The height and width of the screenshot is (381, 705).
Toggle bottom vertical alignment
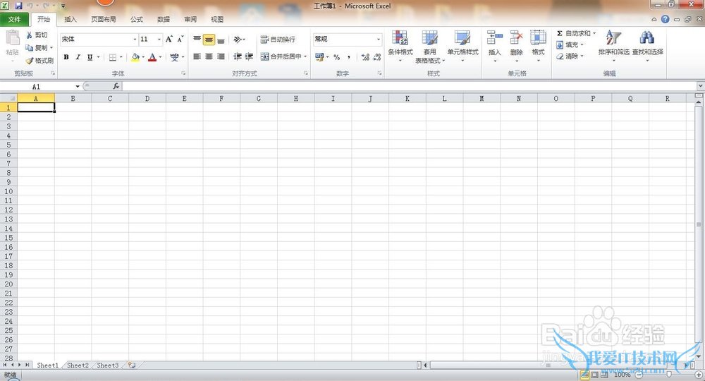point(221,40)
